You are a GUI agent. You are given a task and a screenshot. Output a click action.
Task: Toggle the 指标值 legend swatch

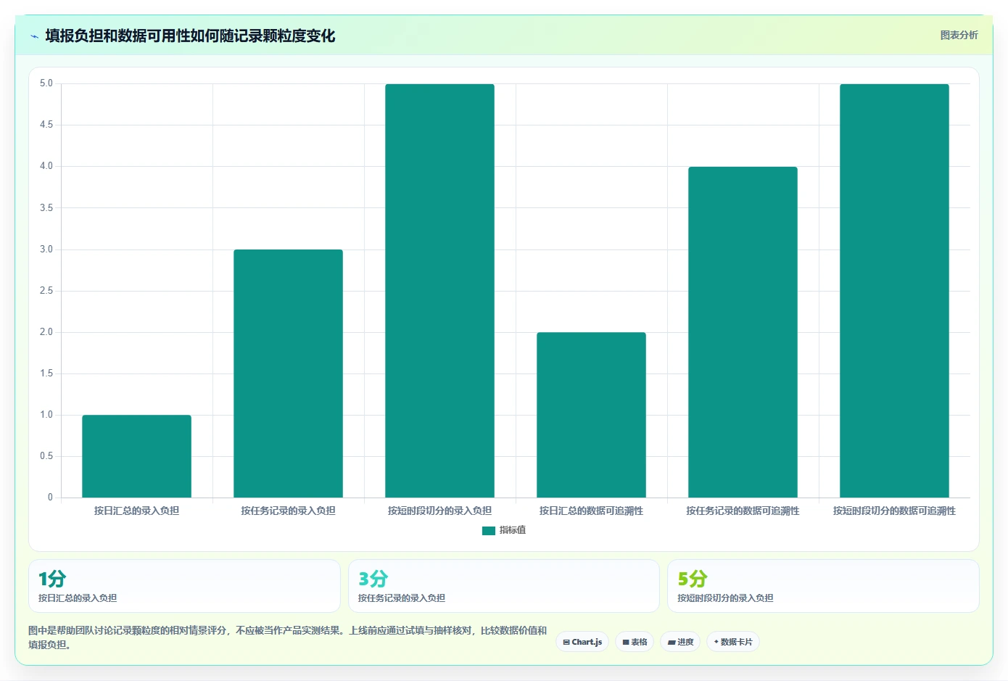[489, 531]
